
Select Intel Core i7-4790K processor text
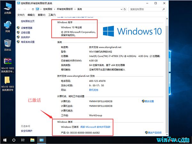click(124, 56)
